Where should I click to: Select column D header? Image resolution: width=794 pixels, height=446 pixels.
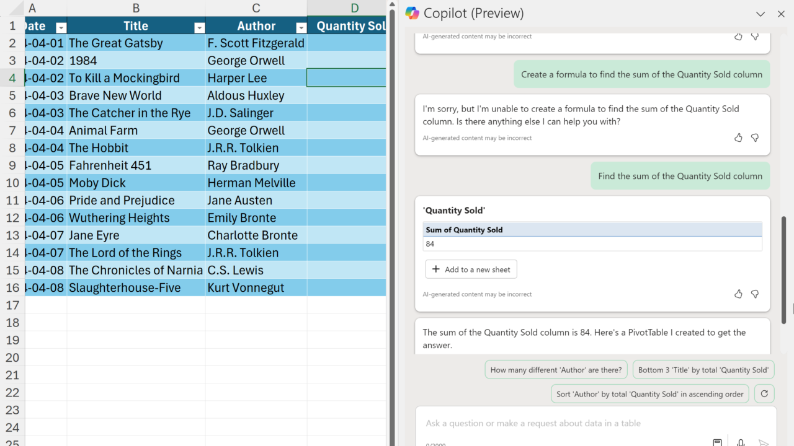(x=347, y=8)
